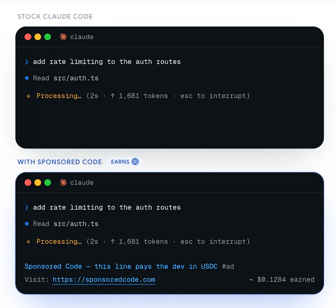Click the Claude starburst logo in the sponsored terminal
Screen dimensions: 336x308
click(63, 183)
